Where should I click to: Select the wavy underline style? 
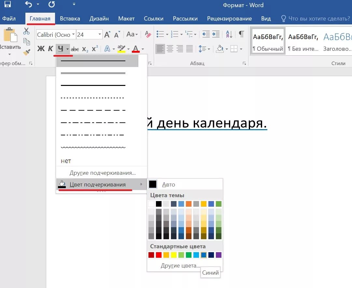point(97,147)
